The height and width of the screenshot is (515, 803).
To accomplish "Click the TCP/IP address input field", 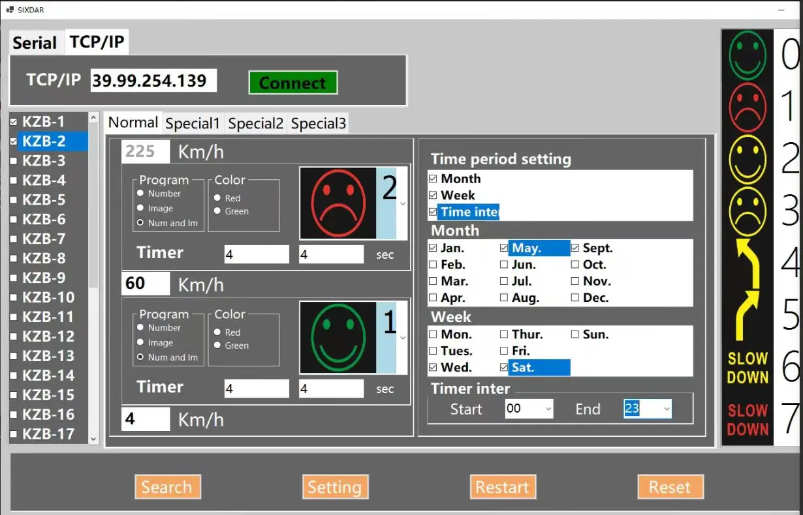I will (153, 81).
